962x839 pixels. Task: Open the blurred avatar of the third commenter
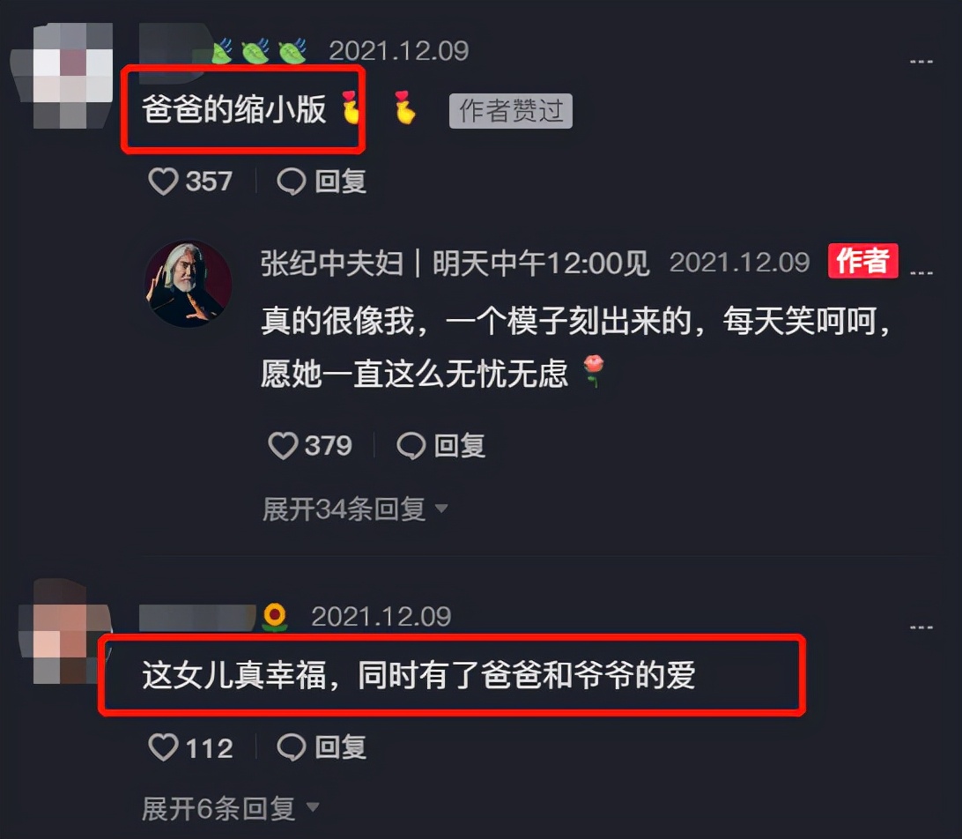point(64,632)
